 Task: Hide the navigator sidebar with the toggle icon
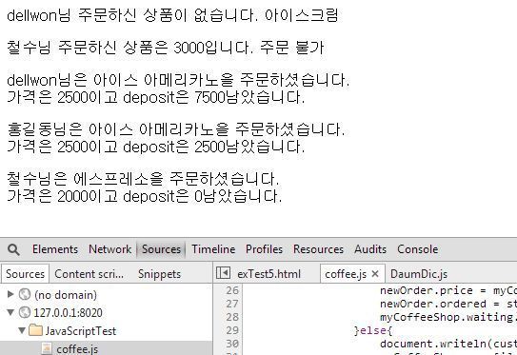coord(223,273)
